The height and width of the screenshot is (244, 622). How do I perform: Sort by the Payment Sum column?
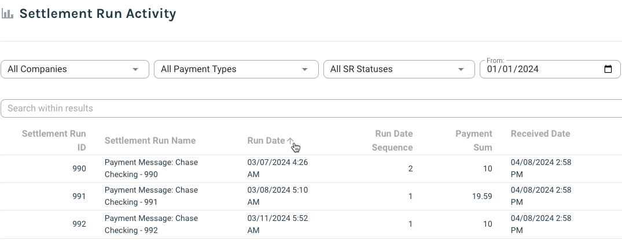click(473, 140)
